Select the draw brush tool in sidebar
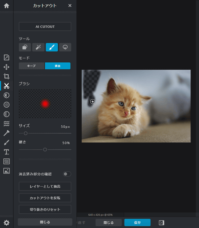Image resolution: width=199 pixels, height=228 pixels. tap(7, 143)
